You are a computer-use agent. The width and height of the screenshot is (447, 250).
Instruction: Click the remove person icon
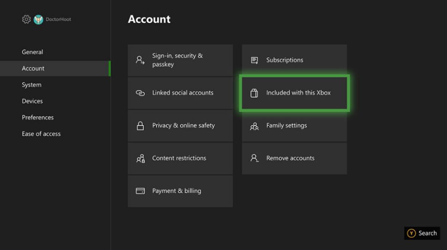[254, 158]
